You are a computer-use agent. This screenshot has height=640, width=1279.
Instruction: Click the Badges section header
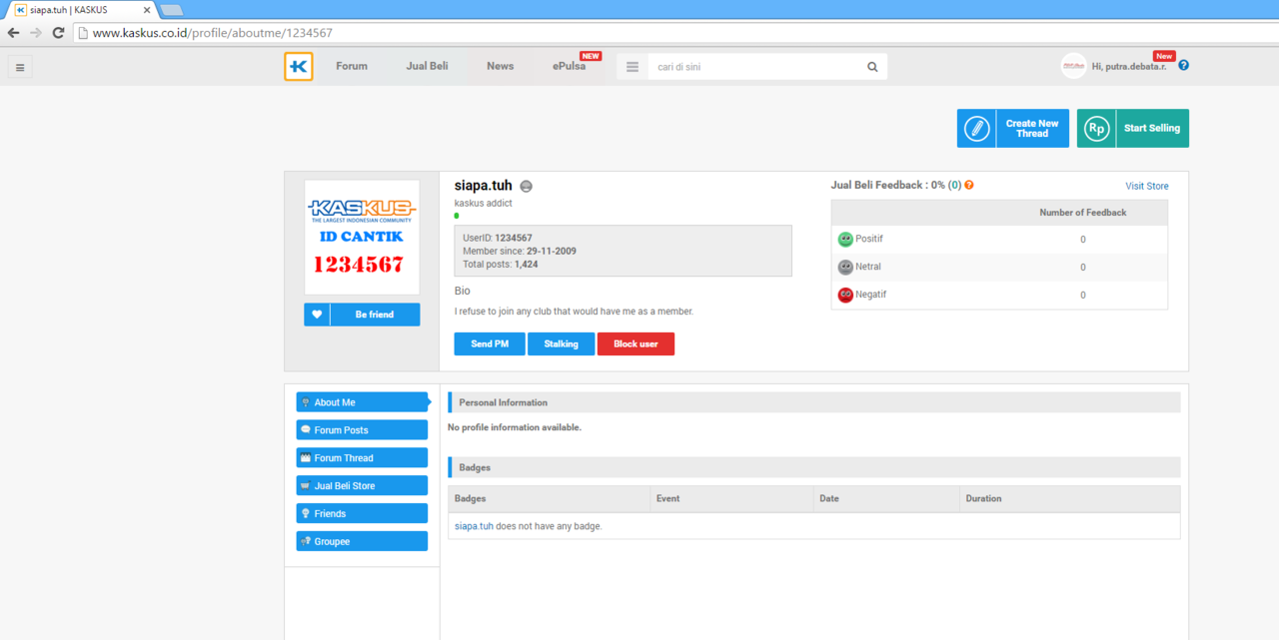tap(813, 467)
